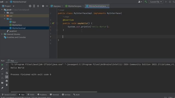Close the MyInterfaceImpl.java tab
Viewport: 175px width, 98px height.
[108, 6]
